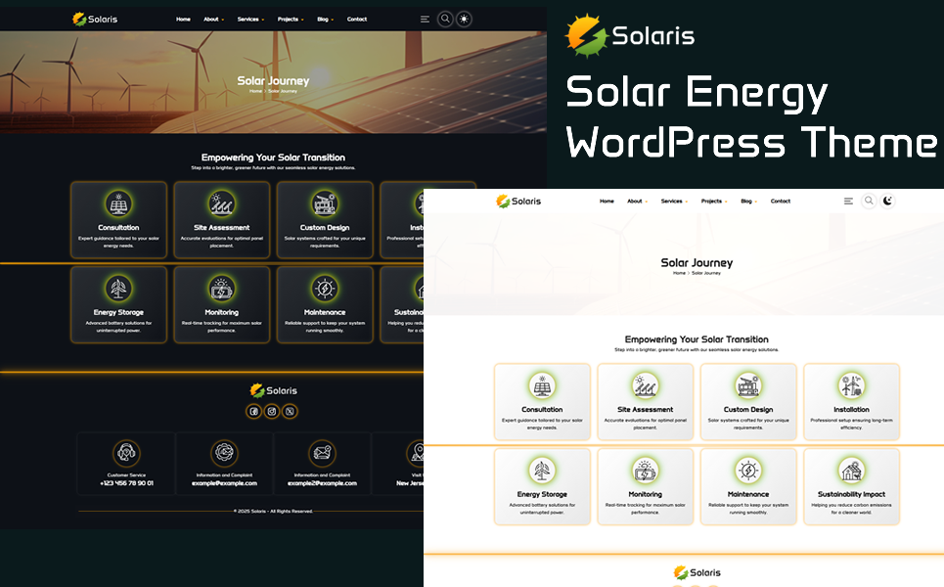Click the Home breadcrumb link in light preview
This screenshot has width=944, height=587.
pos(679,273)
